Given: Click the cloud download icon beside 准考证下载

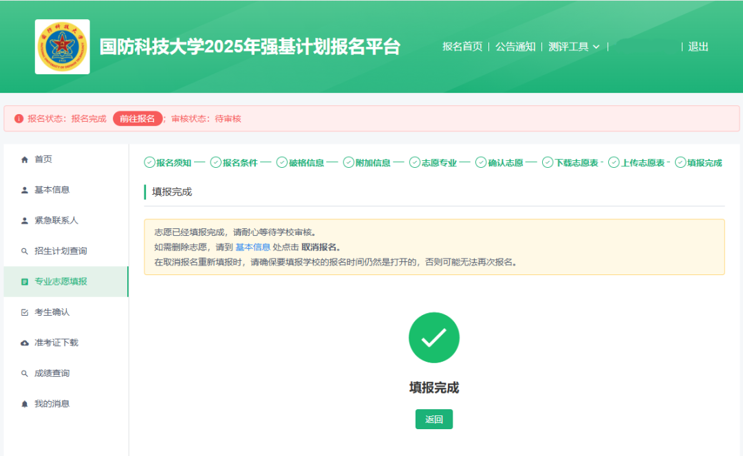Looking at the screenshot, I should pyautogui.click(x=25, y=343).
